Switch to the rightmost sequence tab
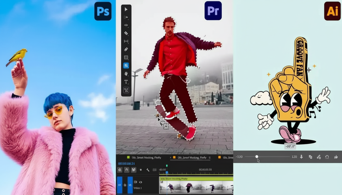 226,157
